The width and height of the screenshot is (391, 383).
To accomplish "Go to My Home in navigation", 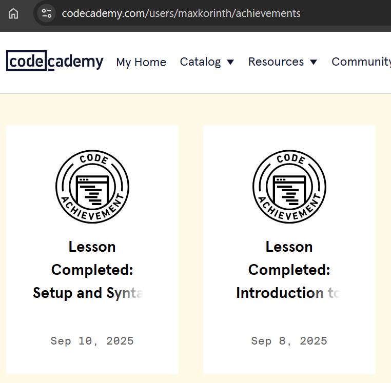I will [x=141, y=62].
